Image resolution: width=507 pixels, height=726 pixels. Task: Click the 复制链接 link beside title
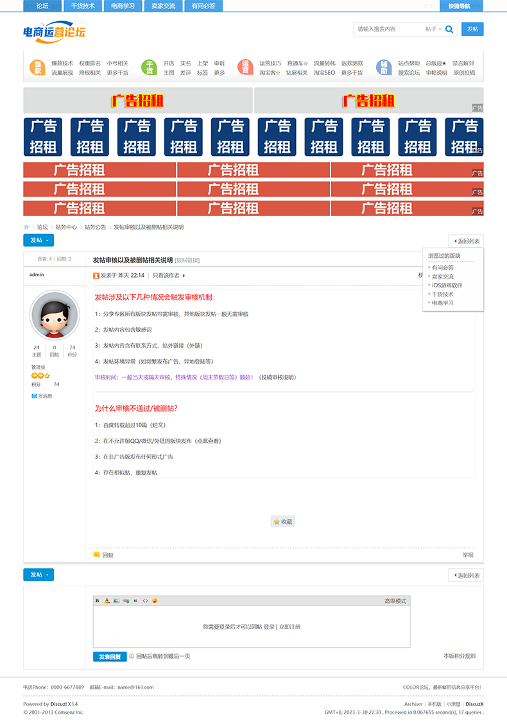tap(187, 260)
